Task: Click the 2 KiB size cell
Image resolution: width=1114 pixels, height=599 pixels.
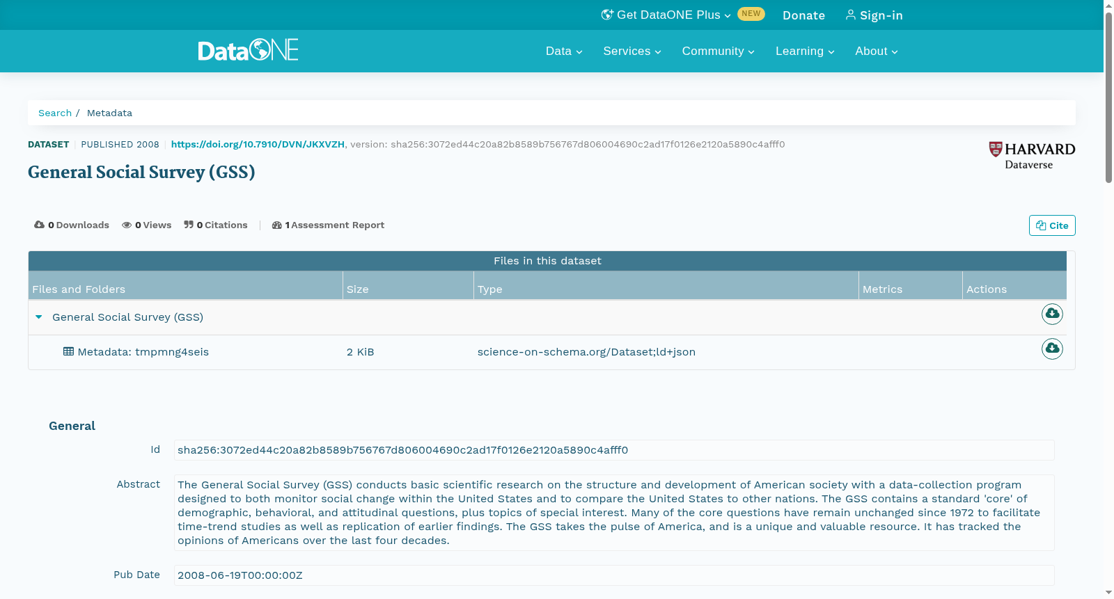Action: click(x=361, y=352)
